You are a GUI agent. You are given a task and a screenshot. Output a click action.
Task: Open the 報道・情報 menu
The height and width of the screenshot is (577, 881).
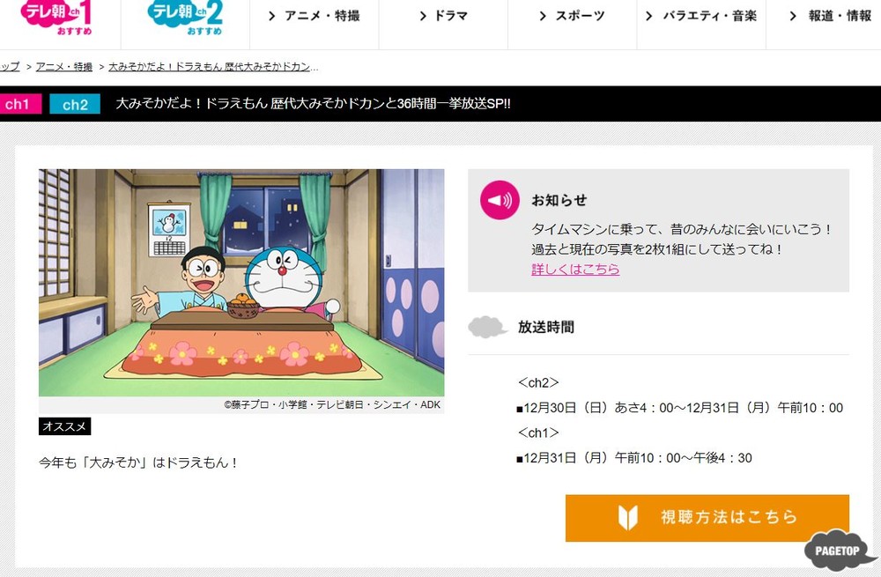click(x=831, y=16)
